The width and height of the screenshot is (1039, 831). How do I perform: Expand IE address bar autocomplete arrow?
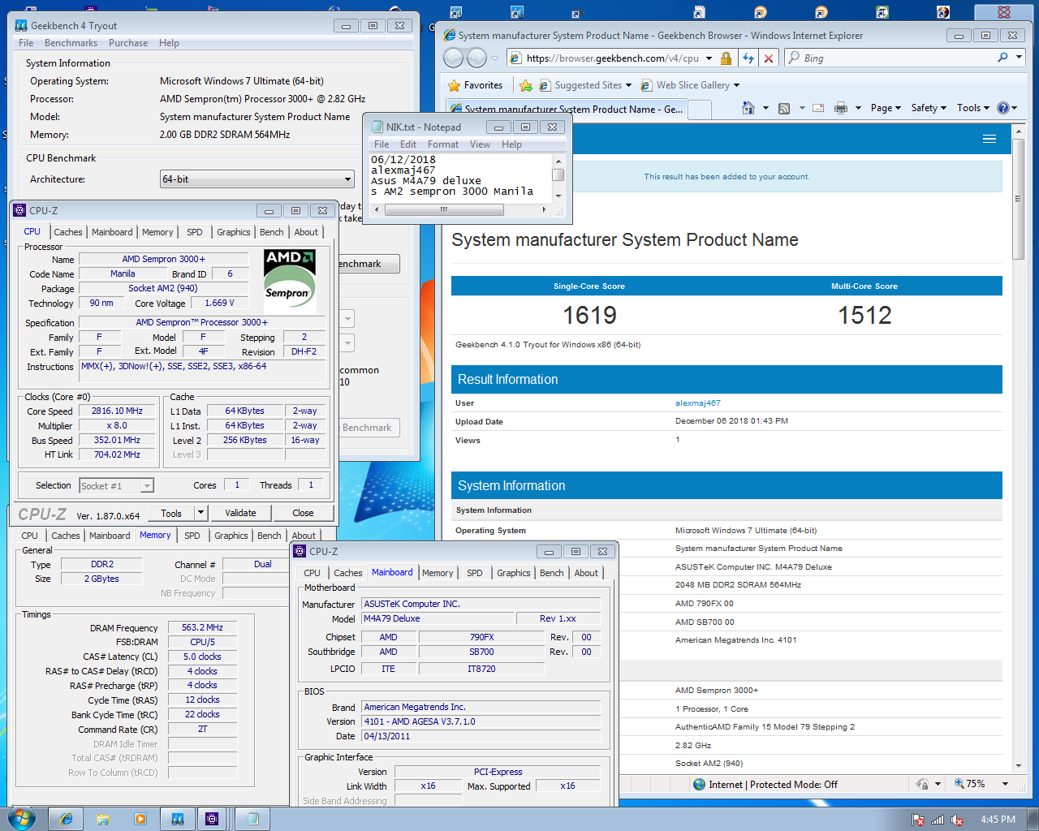click(709, 58)
